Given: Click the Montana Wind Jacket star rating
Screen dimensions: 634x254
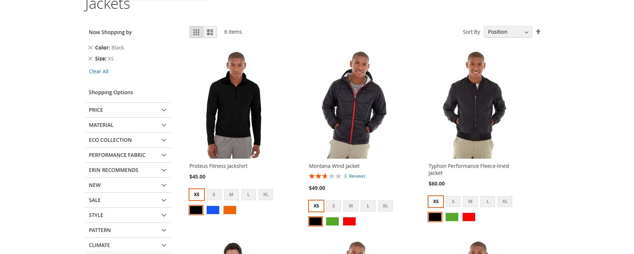Looking at the screenshot, I should 325,176.
